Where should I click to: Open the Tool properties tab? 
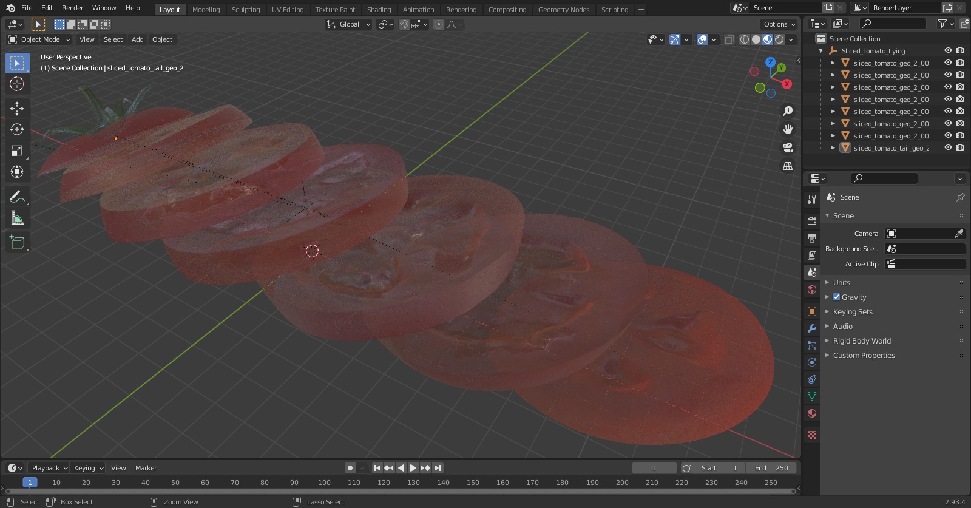(x=812, y=200)
